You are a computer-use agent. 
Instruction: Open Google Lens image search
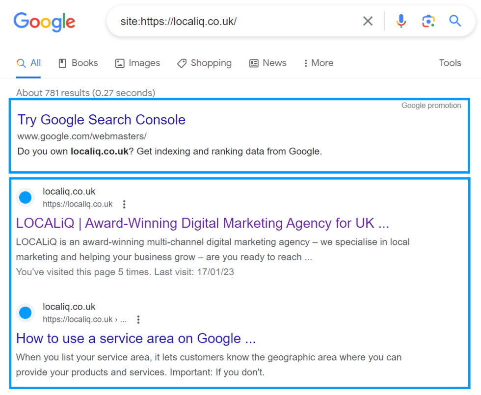[x=428, y=21]
